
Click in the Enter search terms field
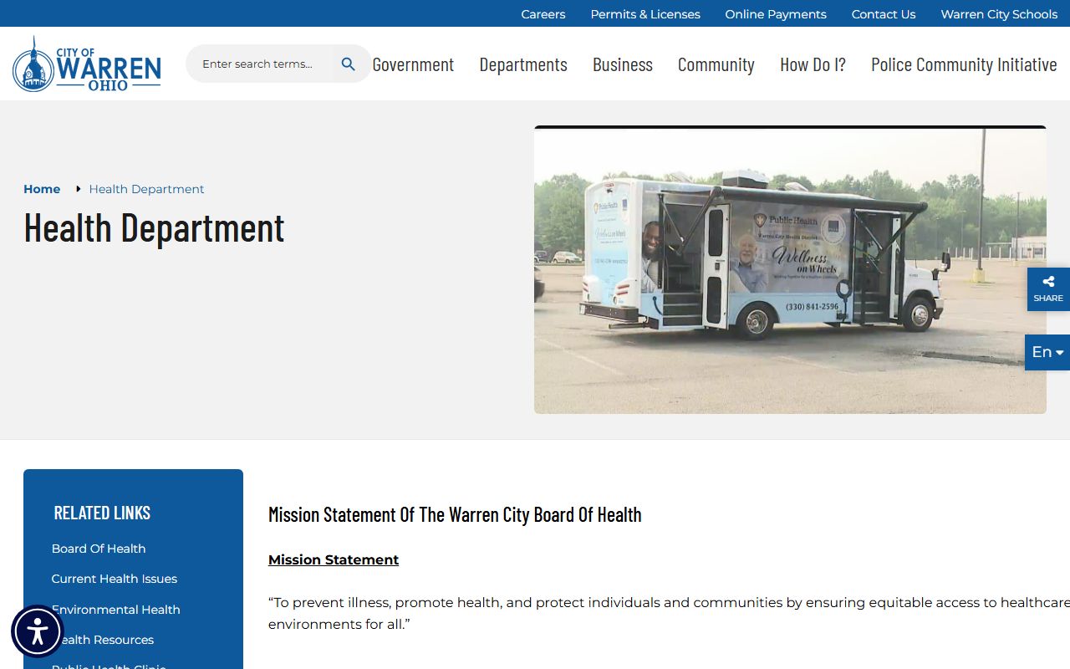261,64
